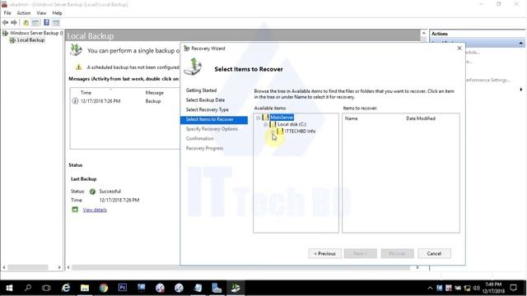Click the Up one level toolbar icon
Screen dimensions: 527x296
click(26, 22)
